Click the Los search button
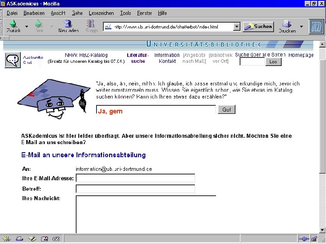326x244 pixels. 273,61
